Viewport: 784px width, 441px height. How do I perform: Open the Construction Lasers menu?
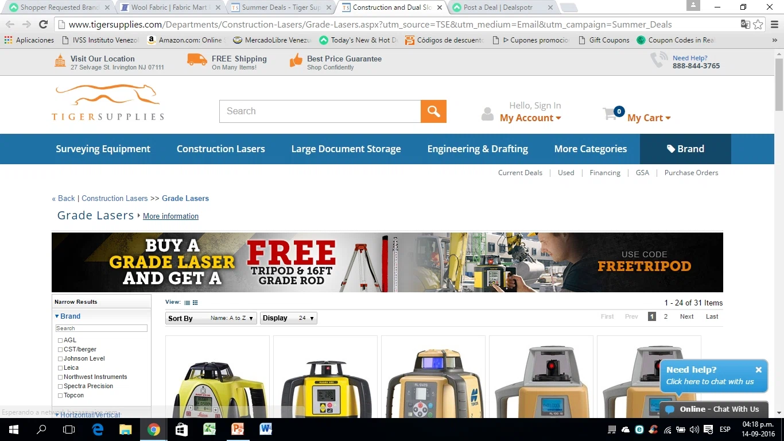coord(220,149)
